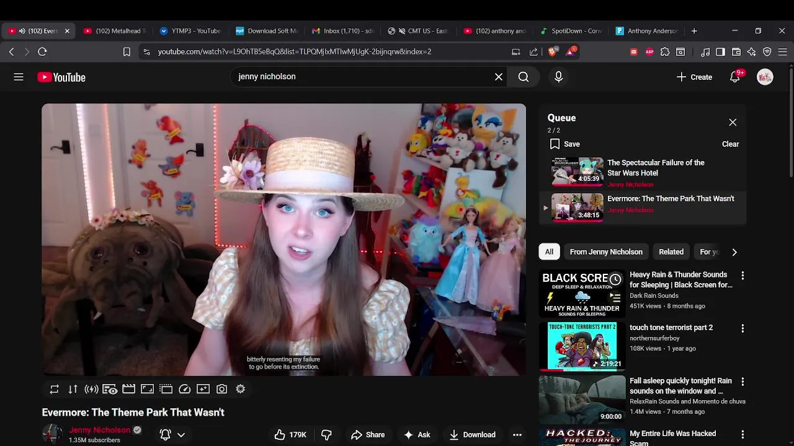Expand the subscription notification options chevron

(181, 435)
